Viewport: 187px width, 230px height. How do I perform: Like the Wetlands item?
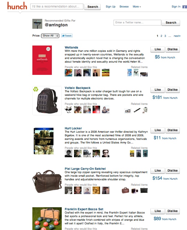pyautogui.click(x=158, y=49)
